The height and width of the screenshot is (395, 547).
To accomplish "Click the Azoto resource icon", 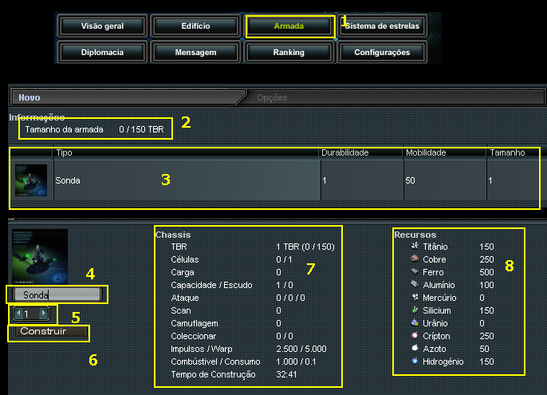I will click(414, 349).
